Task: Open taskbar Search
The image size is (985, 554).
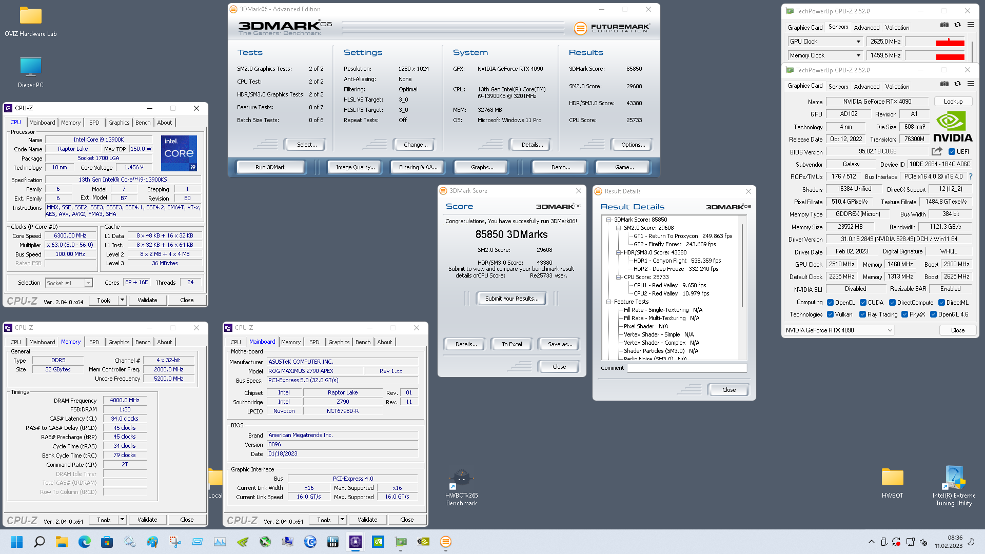Action: click(40, 542)
